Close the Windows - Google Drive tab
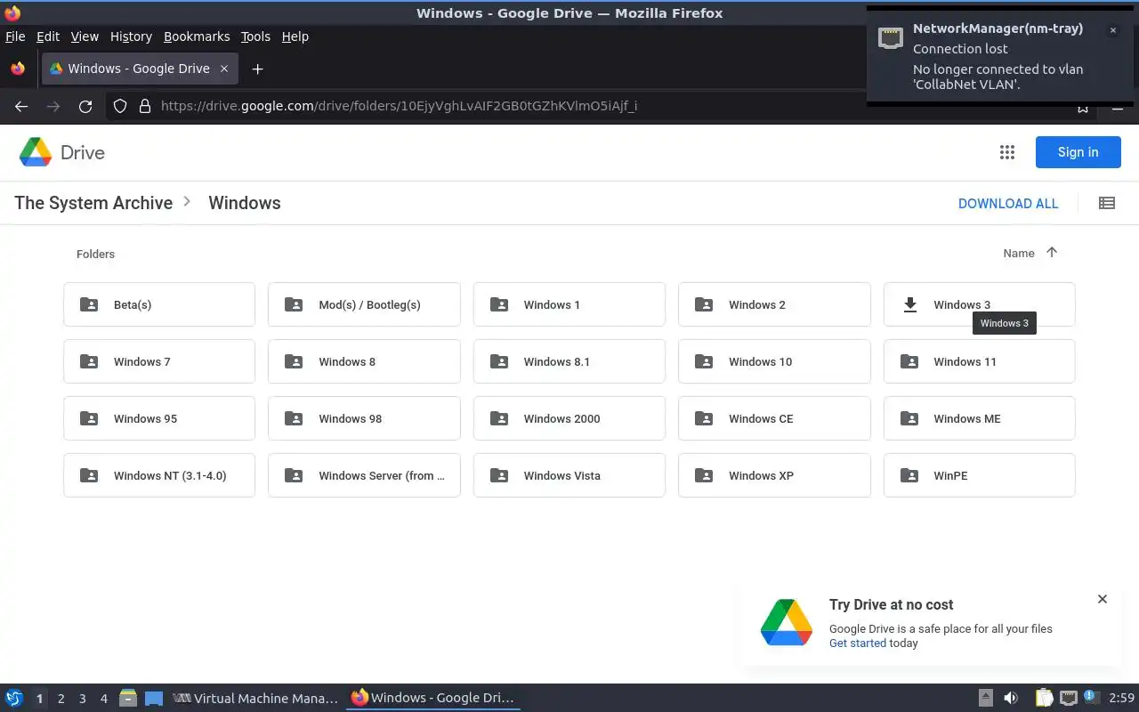 tap(224, 69)
